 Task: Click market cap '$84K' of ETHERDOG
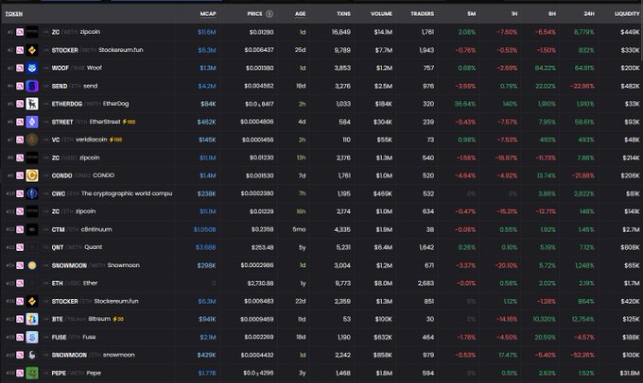pos(208,104)
